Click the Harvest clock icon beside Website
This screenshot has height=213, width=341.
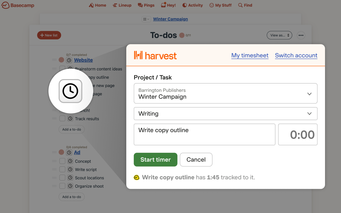[69, 60]
